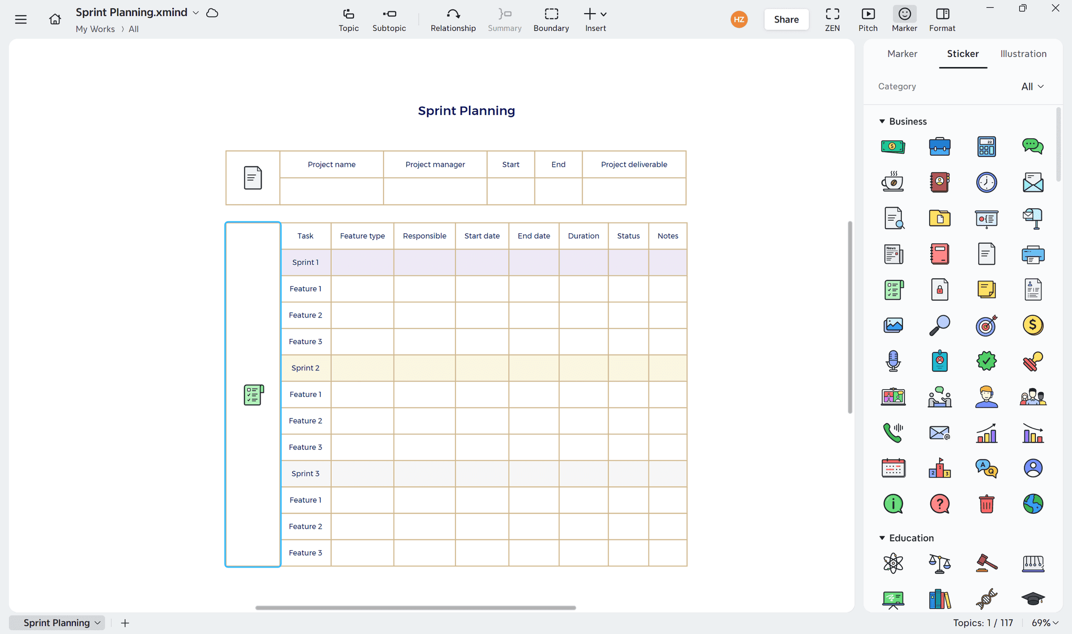Go to the home screen
Screen dimensions: 1072x634
55,19
